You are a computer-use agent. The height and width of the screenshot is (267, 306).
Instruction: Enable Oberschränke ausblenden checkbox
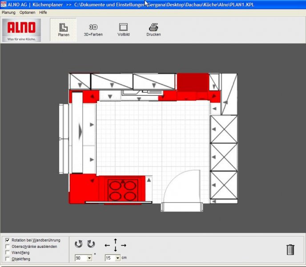point(8,247)
